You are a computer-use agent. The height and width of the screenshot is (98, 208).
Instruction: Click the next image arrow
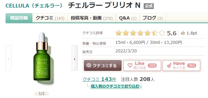tap(75, 58)
